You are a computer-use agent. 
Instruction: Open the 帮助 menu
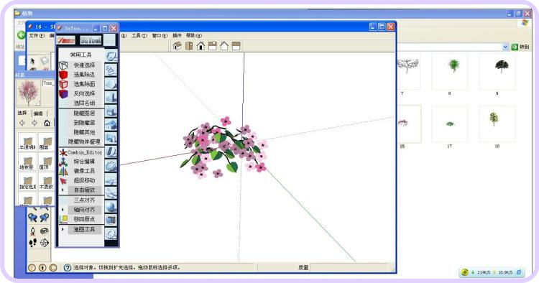(194, 35)
